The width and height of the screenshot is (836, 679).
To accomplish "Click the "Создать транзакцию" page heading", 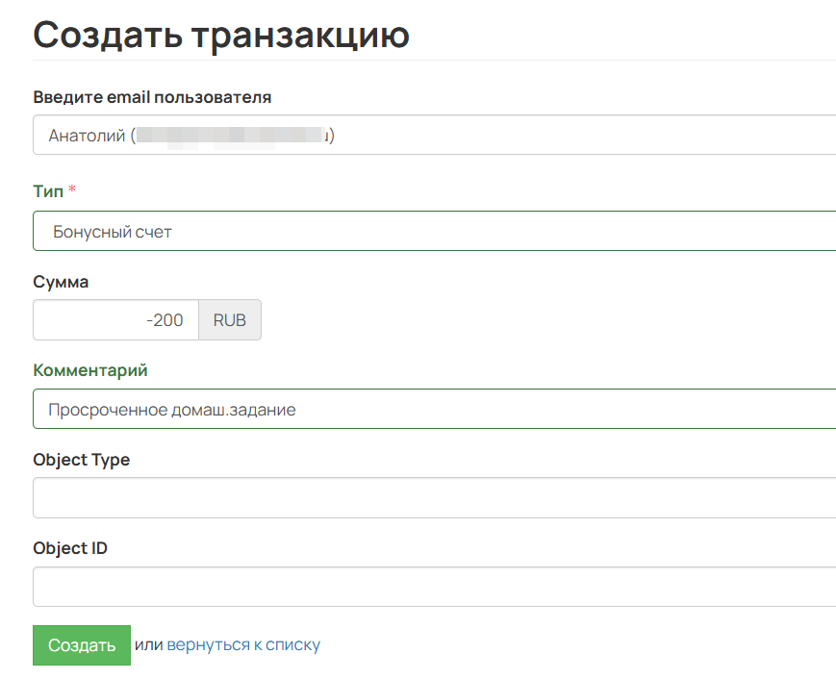I will [221, 35].
